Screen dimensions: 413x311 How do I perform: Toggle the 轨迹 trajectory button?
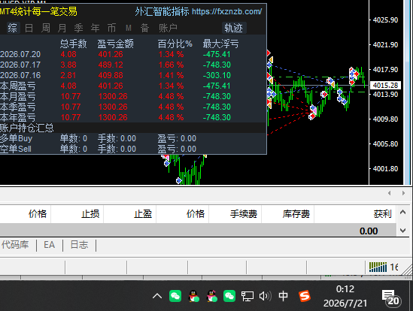pos(234,28)
